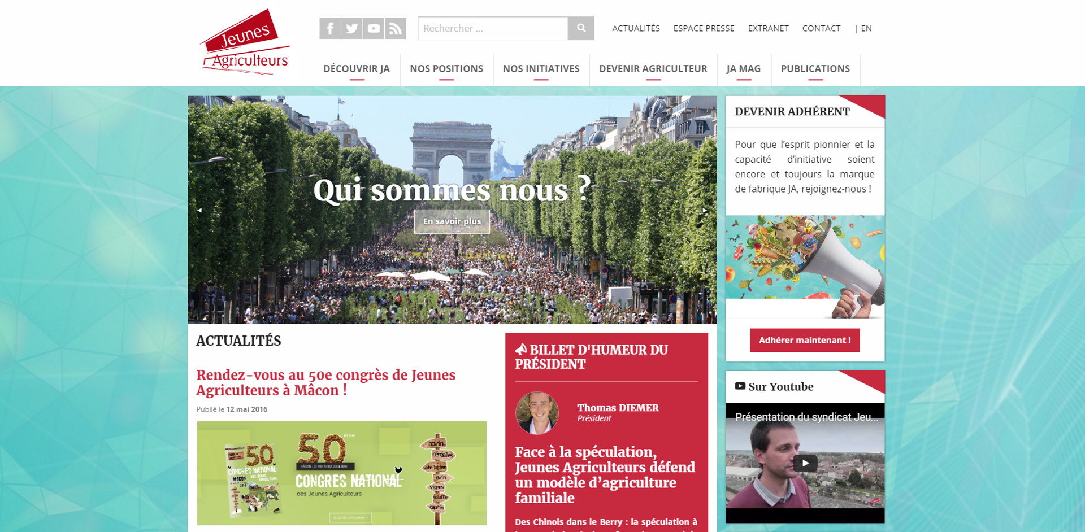Click the En savoir plus button
Viewport: 1085px width, 532px height.
click(452, 221)
